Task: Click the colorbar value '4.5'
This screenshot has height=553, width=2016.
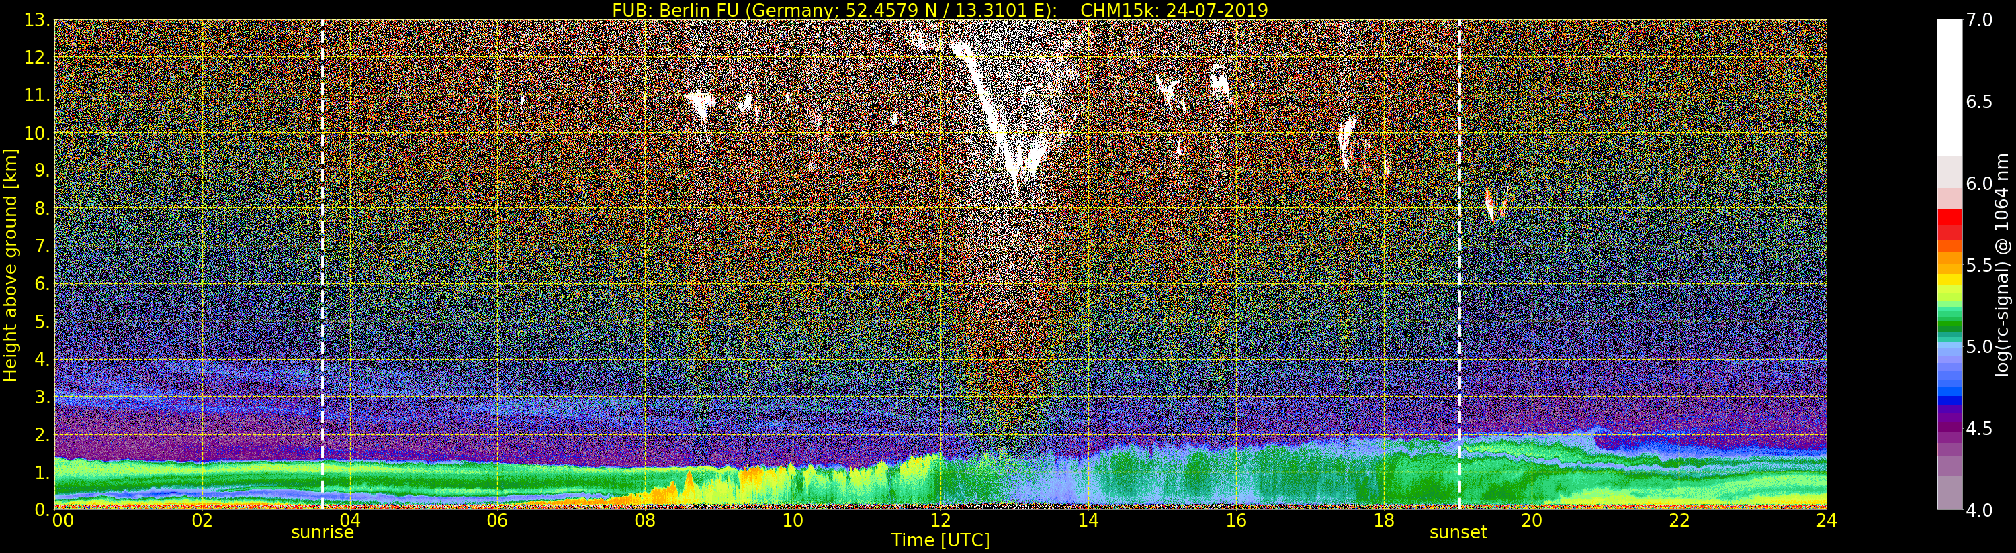Action: click(1979, 429)
